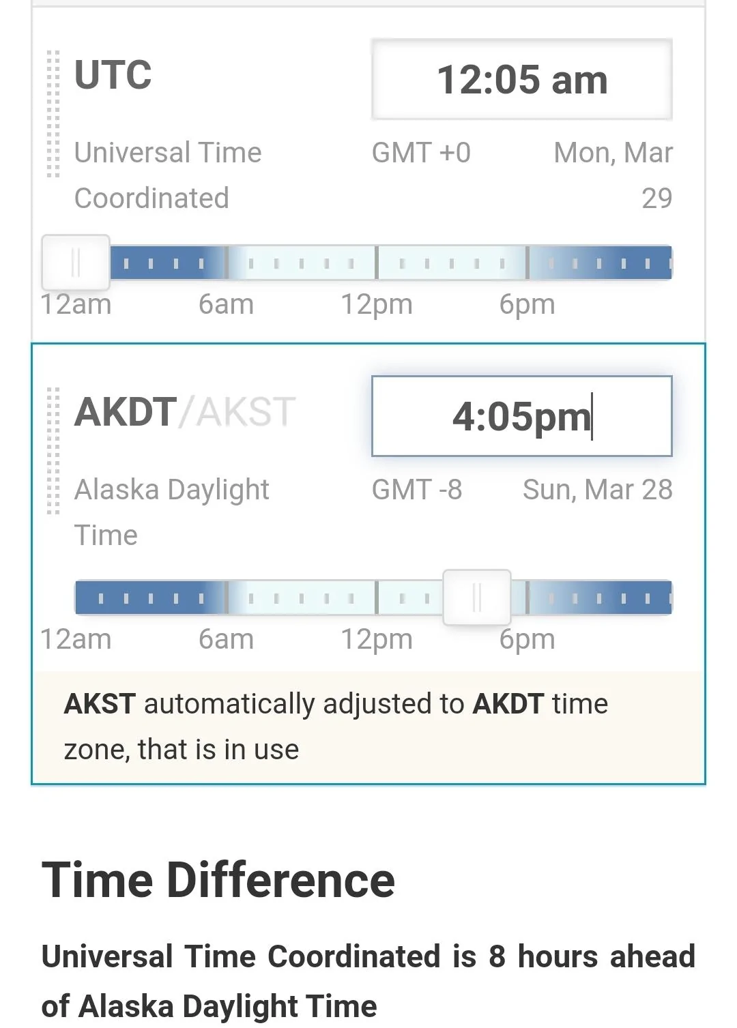The height and width of the screenshot is (1028, 737).
Task: Click 6pm on the UTC slider track
Action: coord(527,263)
